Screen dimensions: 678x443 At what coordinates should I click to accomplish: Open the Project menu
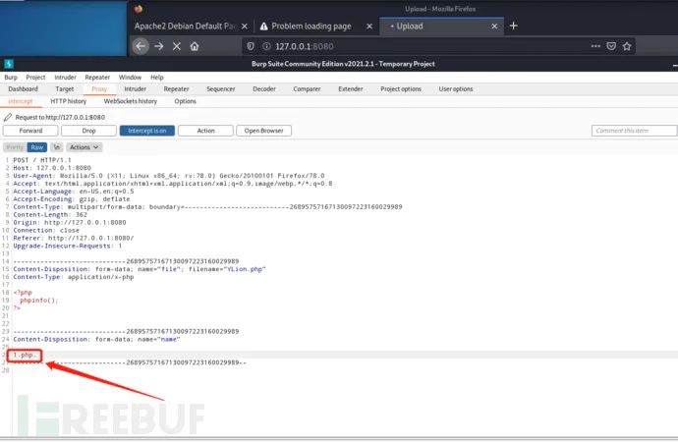coord(35,78)
